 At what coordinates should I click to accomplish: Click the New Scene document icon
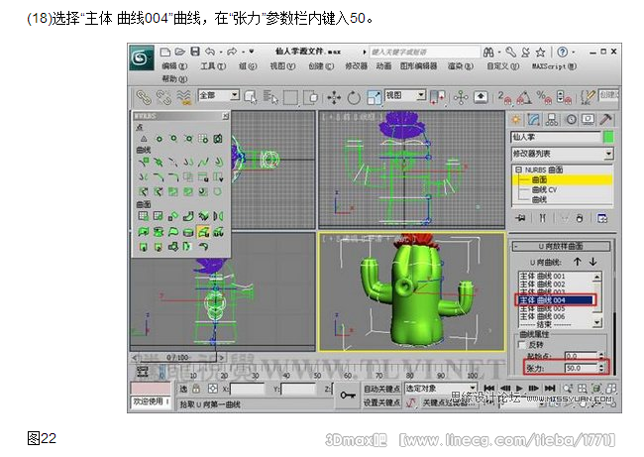(165, 52)
